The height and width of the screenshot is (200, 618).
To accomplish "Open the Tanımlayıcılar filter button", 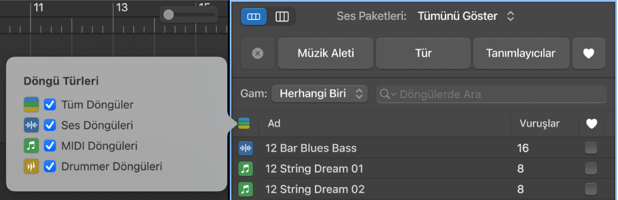I will click(521, 53).
